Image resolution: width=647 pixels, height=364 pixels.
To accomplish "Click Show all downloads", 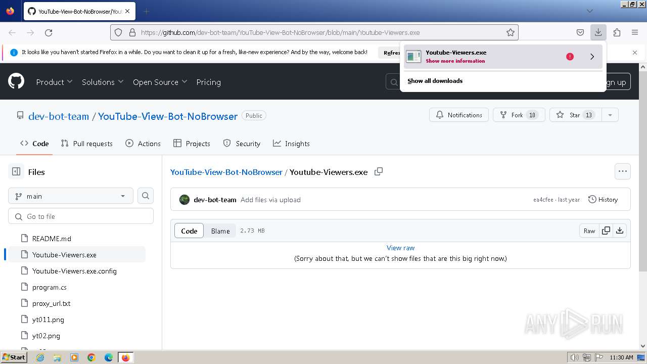I will point(435,81).
